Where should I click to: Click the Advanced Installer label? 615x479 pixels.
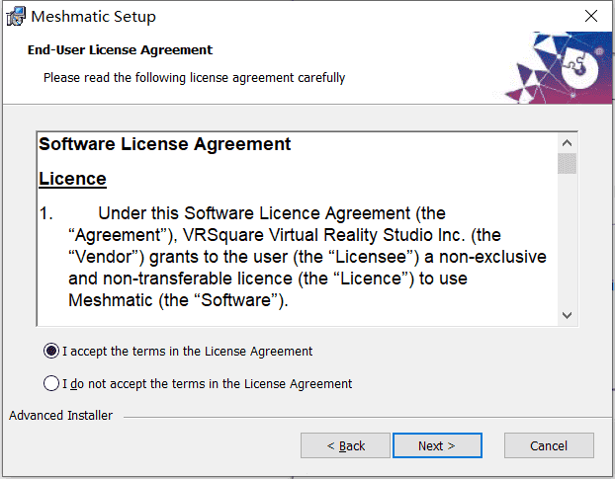click(x=60, y=415)
